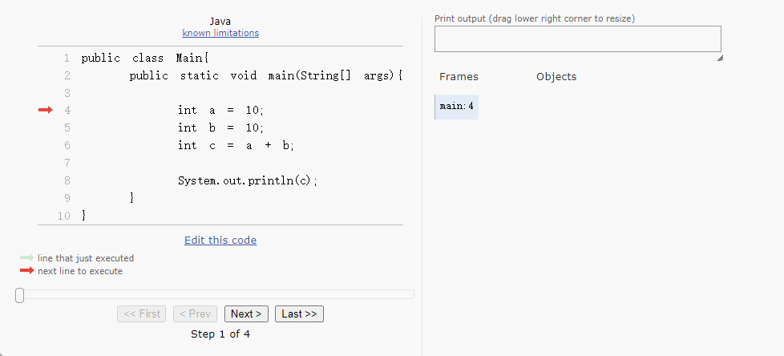Click the print output resize corner handle

pyautogui.click(x=719, y=59)
